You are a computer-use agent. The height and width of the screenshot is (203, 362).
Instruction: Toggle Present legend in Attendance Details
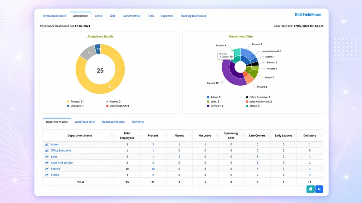pyautogui.click(x=75, y=101)
